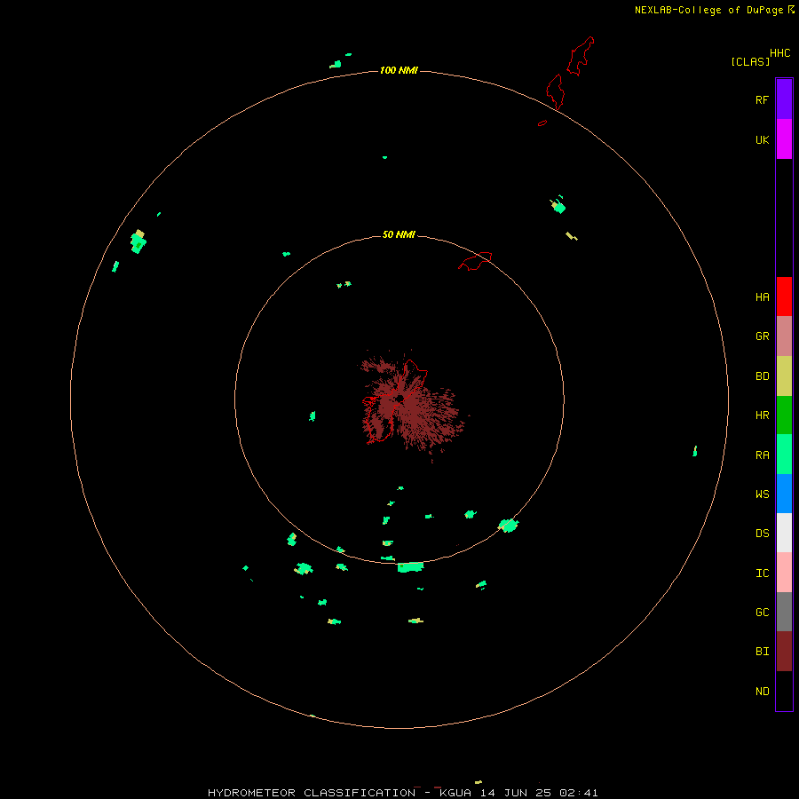This screenshot has height=799, width=799.
Task: Click the ND legend label
Action: pos(762,691)
